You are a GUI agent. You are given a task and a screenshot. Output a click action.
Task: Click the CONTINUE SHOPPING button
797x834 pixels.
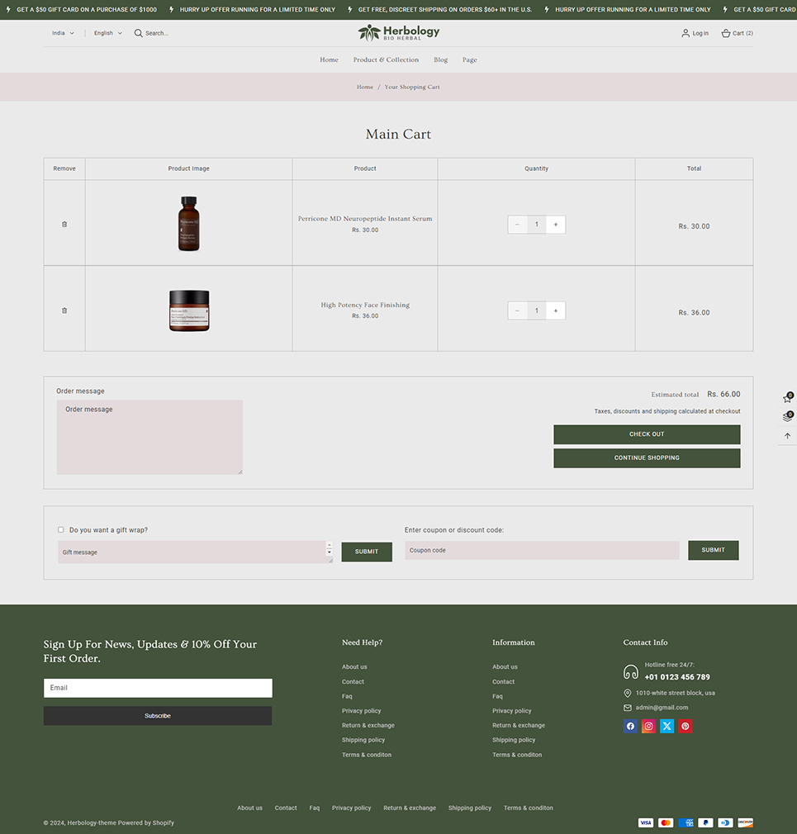coord(647,457)
